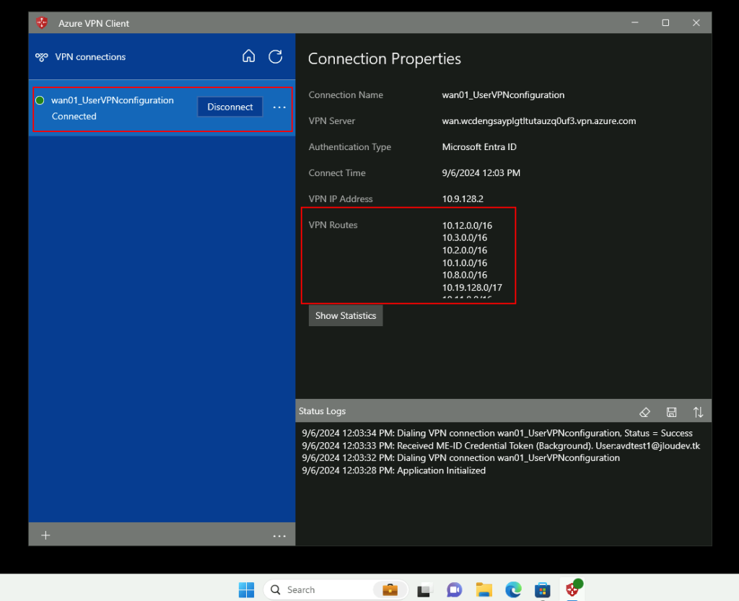Click the 10.12.0.0/16 VPN route
This screenshot has width=739, height=601.
tap(467, 226)
